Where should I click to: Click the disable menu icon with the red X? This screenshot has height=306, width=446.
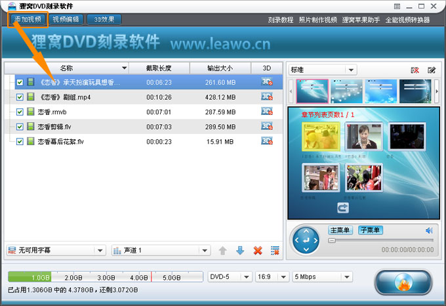(x=415, y=70)
